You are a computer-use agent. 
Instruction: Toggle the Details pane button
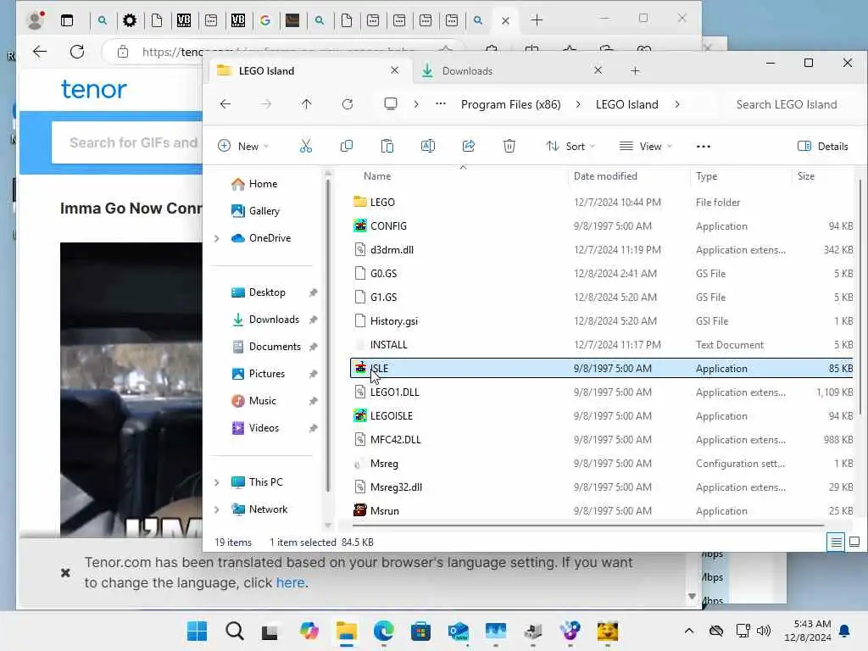click(822, 146)
